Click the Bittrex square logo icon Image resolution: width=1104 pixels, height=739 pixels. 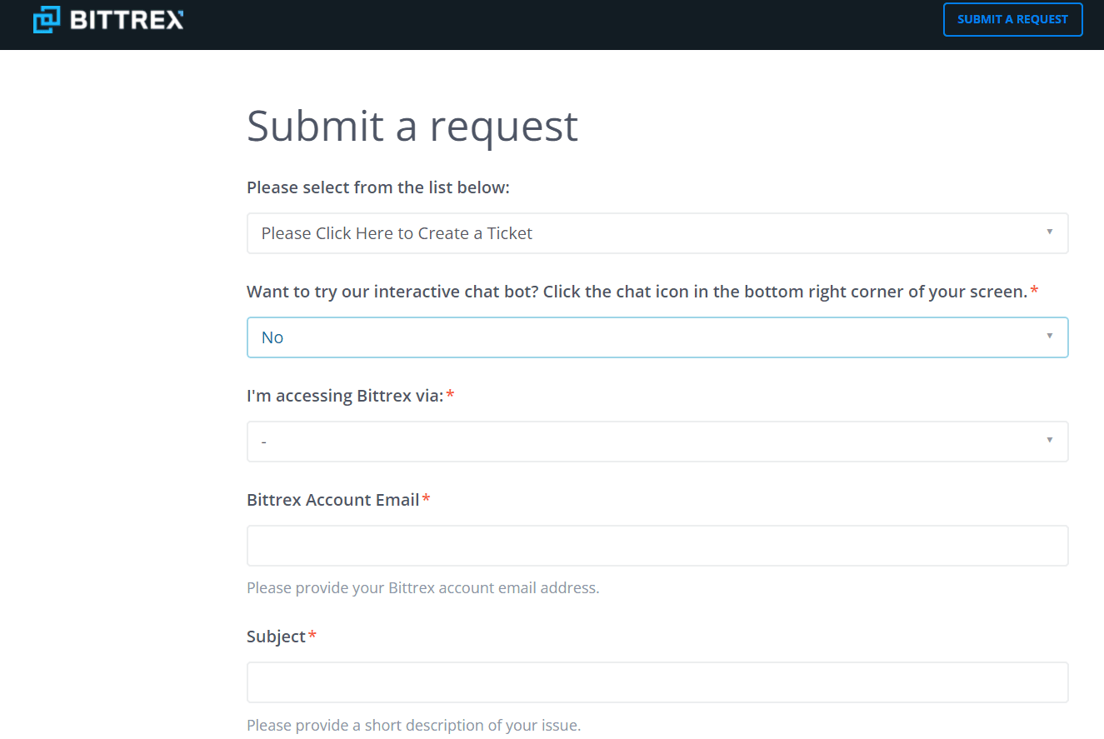(47, 19)
